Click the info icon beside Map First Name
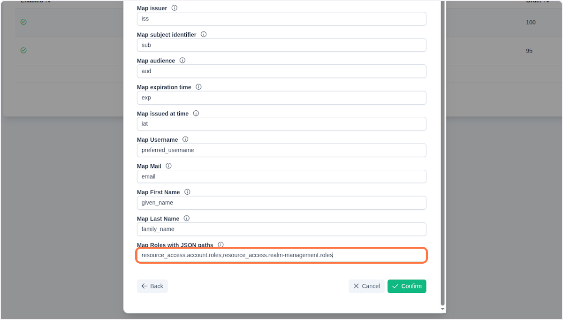 click(x=187, y=192)
